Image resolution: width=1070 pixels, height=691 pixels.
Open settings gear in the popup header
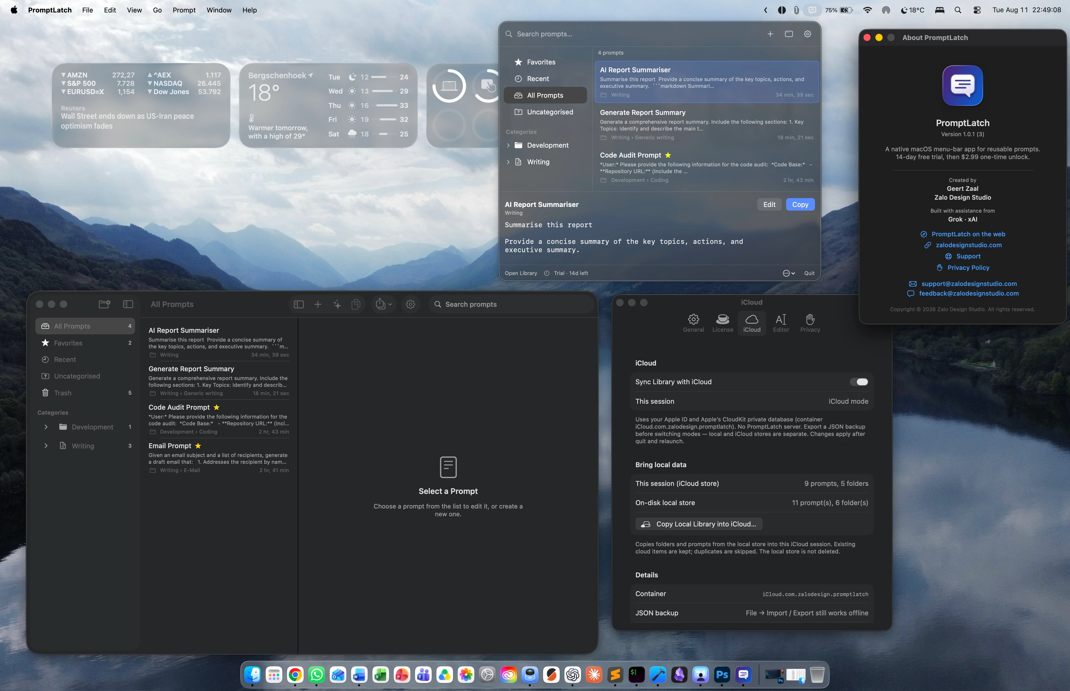(x=807, y=34)
